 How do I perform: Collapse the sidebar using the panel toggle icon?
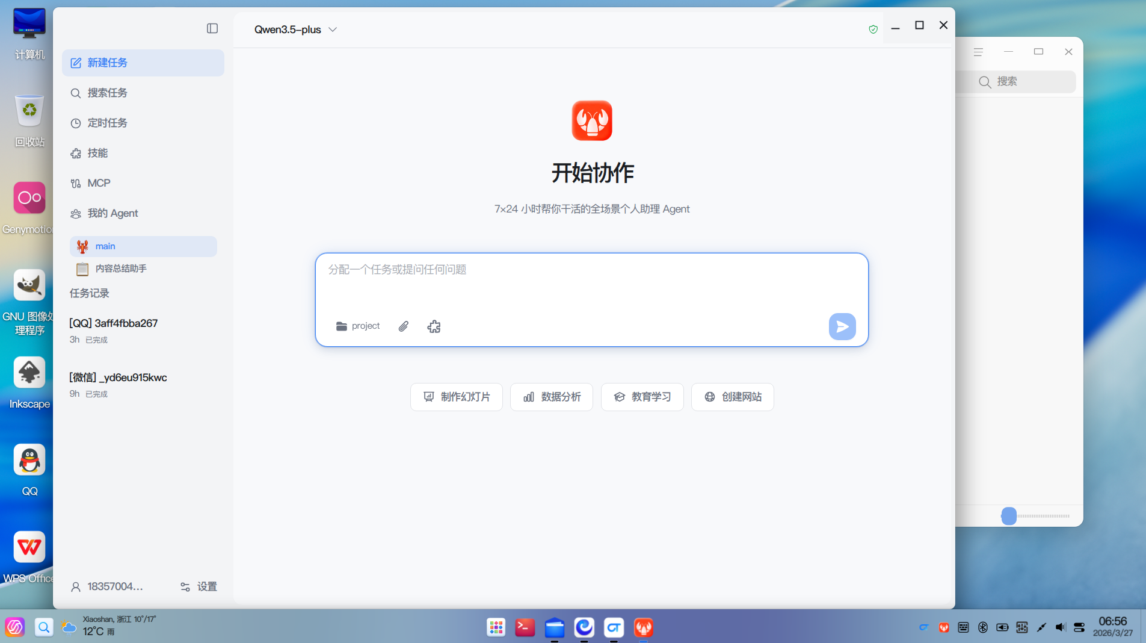(212, 28)
